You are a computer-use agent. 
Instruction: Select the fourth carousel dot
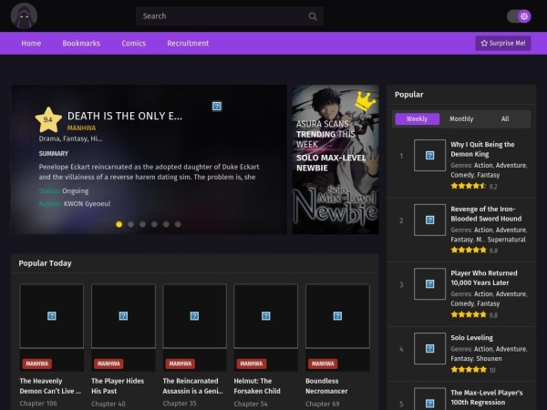click(x=154, y=224)
